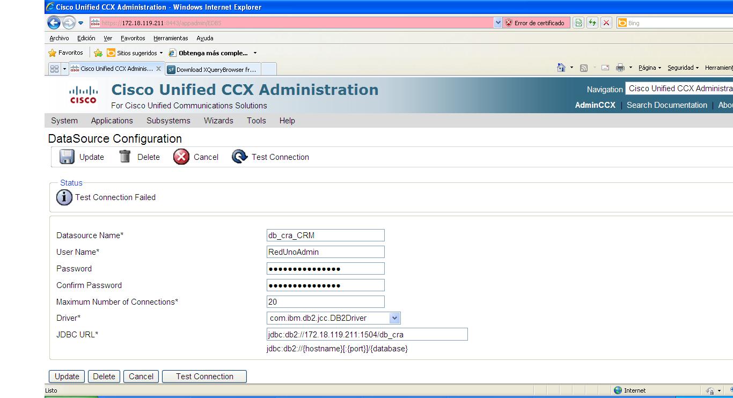Click the Error de certificado warning

(534, 23)
